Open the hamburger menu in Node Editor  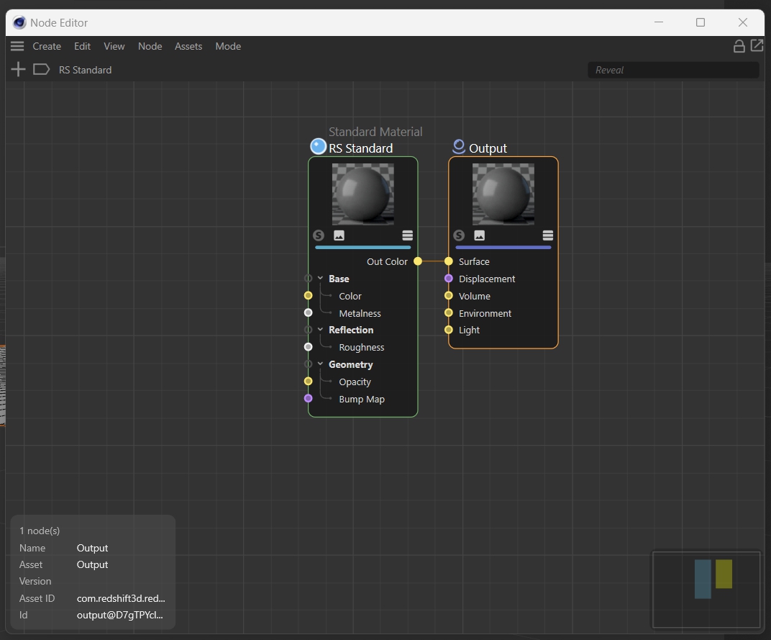(17, 46)
